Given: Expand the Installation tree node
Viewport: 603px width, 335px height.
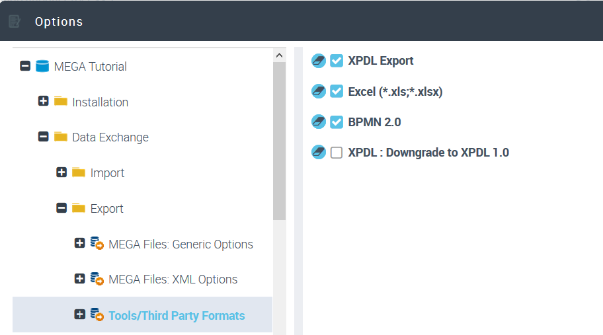Looking at the screenshot, I should coord(44,102).
